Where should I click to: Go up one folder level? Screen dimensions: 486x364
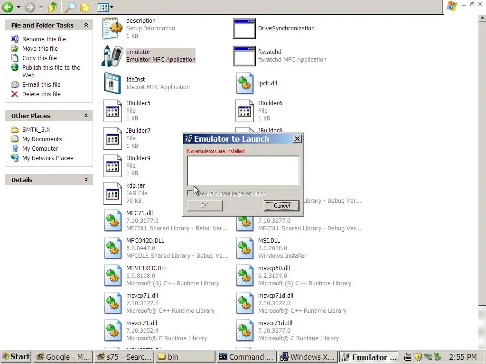[x=52, y=7]
